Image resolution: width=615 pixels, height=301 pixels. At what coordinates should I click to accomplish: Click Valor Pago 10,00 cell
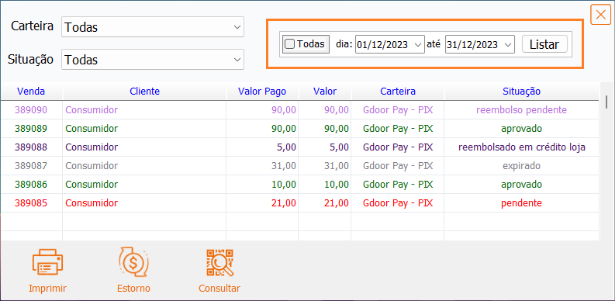point(262,185)
